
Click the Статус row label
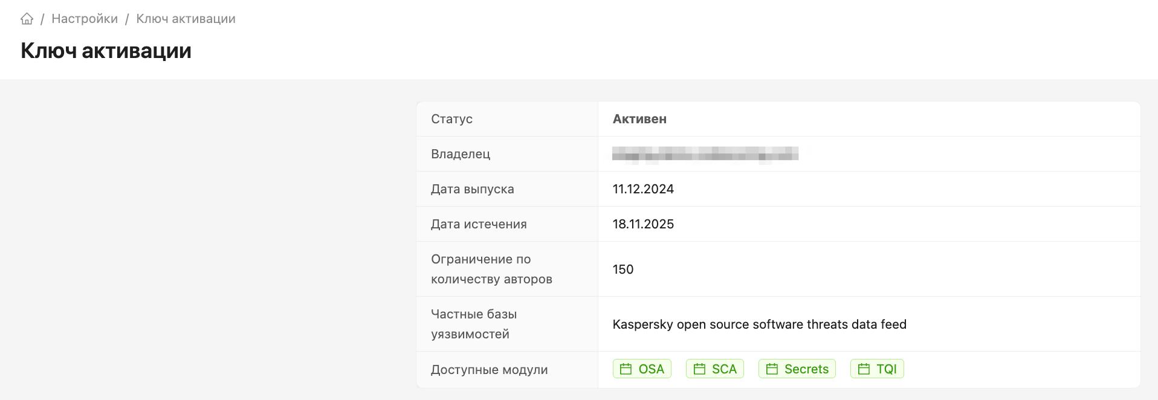[x=451, y=119]
